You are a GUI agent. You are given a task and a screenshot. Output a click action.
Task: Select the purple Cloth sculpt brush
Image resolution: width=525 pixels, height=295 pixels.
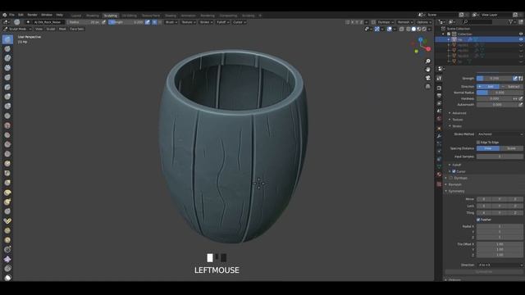pyautogui.click(x=7, y=259)
